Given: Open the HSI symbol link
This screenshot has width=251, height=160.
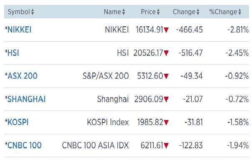Looking at the screenshot, I should (x=13, y=53).
